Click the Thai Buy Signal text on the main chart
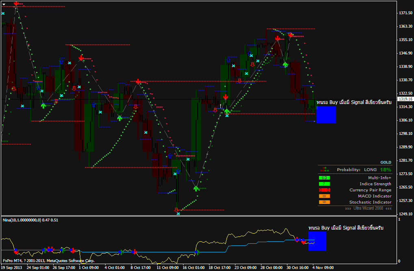 pos(354,102)
